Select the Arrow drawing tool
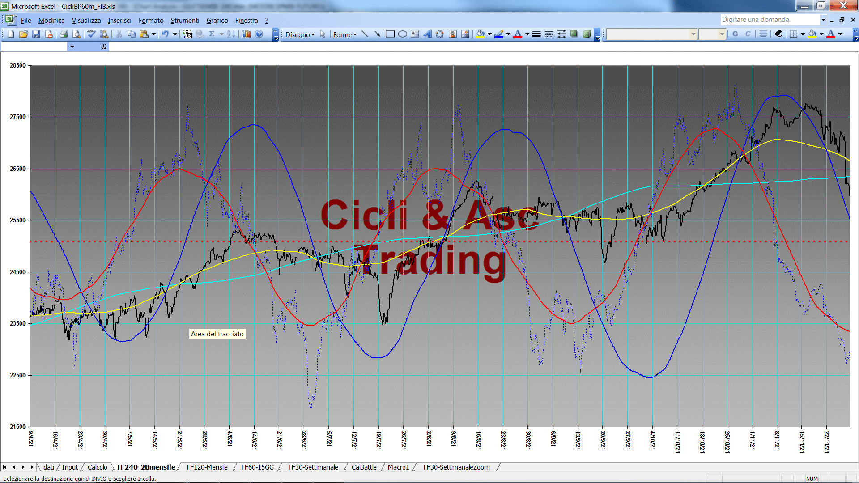859x483 pixels. point(378,34)
